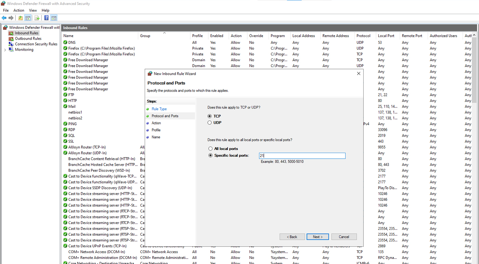This screenshot has width=479, height=264.
Task: Click the Up One Level folder icon
Action: coord(21,18)
